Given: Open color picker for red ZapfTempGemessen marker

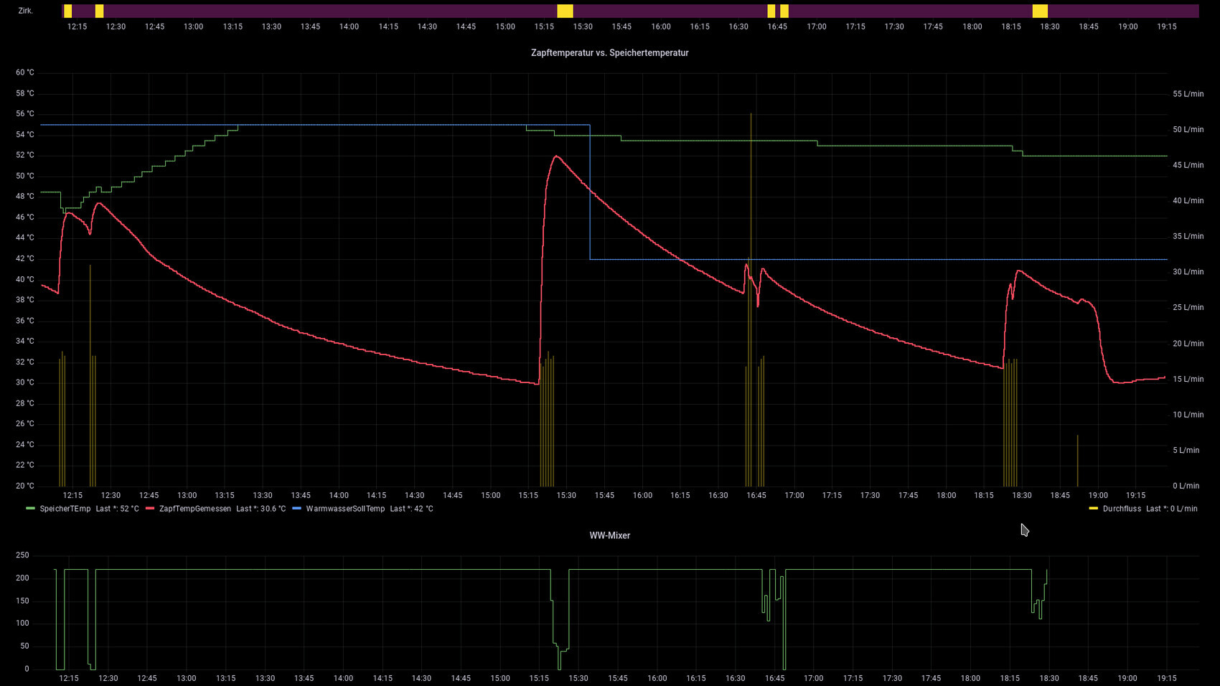Looking at the screenshot, I should point(150,509).
